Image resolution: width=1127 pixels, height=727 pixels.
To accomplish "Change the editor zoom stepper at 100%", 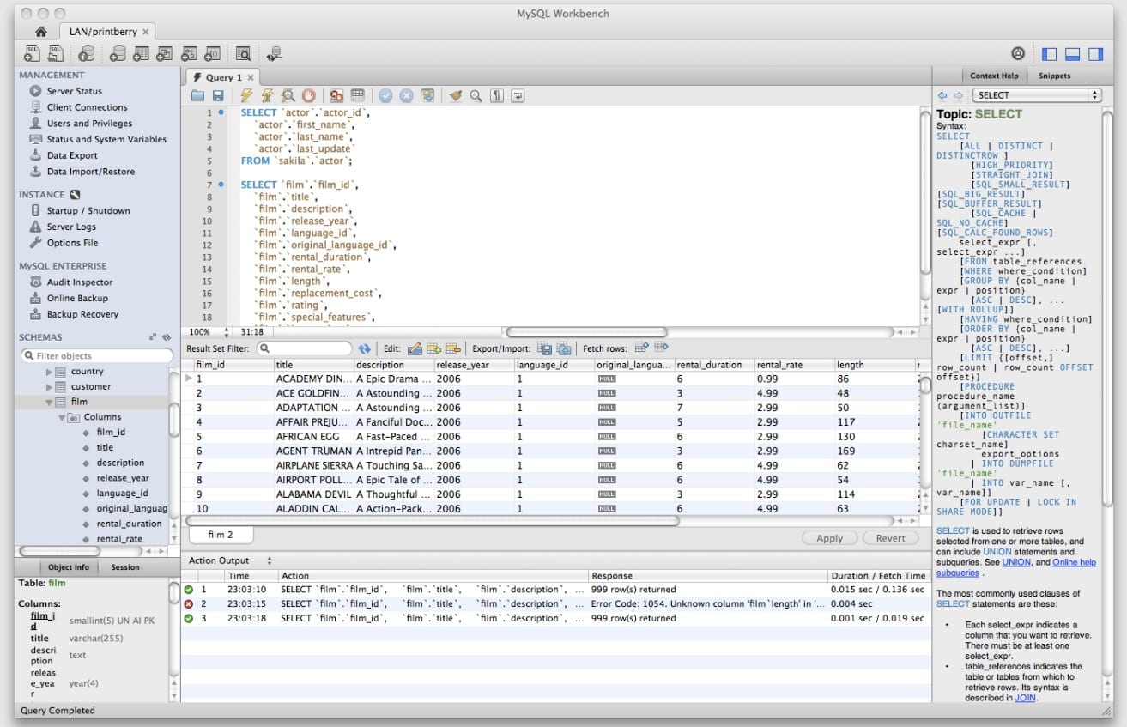I will click(227, 331).
